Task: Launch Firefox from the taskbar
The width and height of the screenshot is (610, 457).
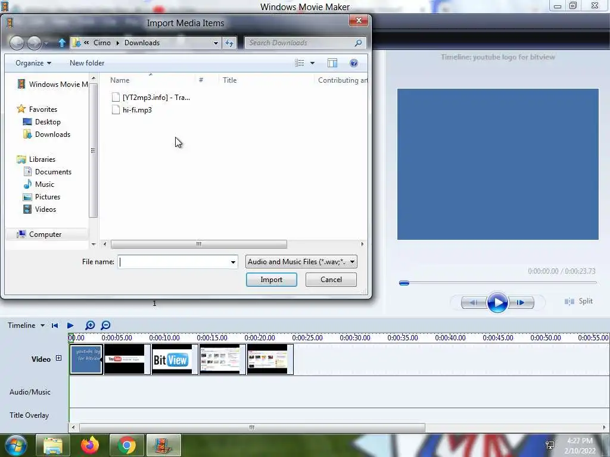Action: coord(90,445)
